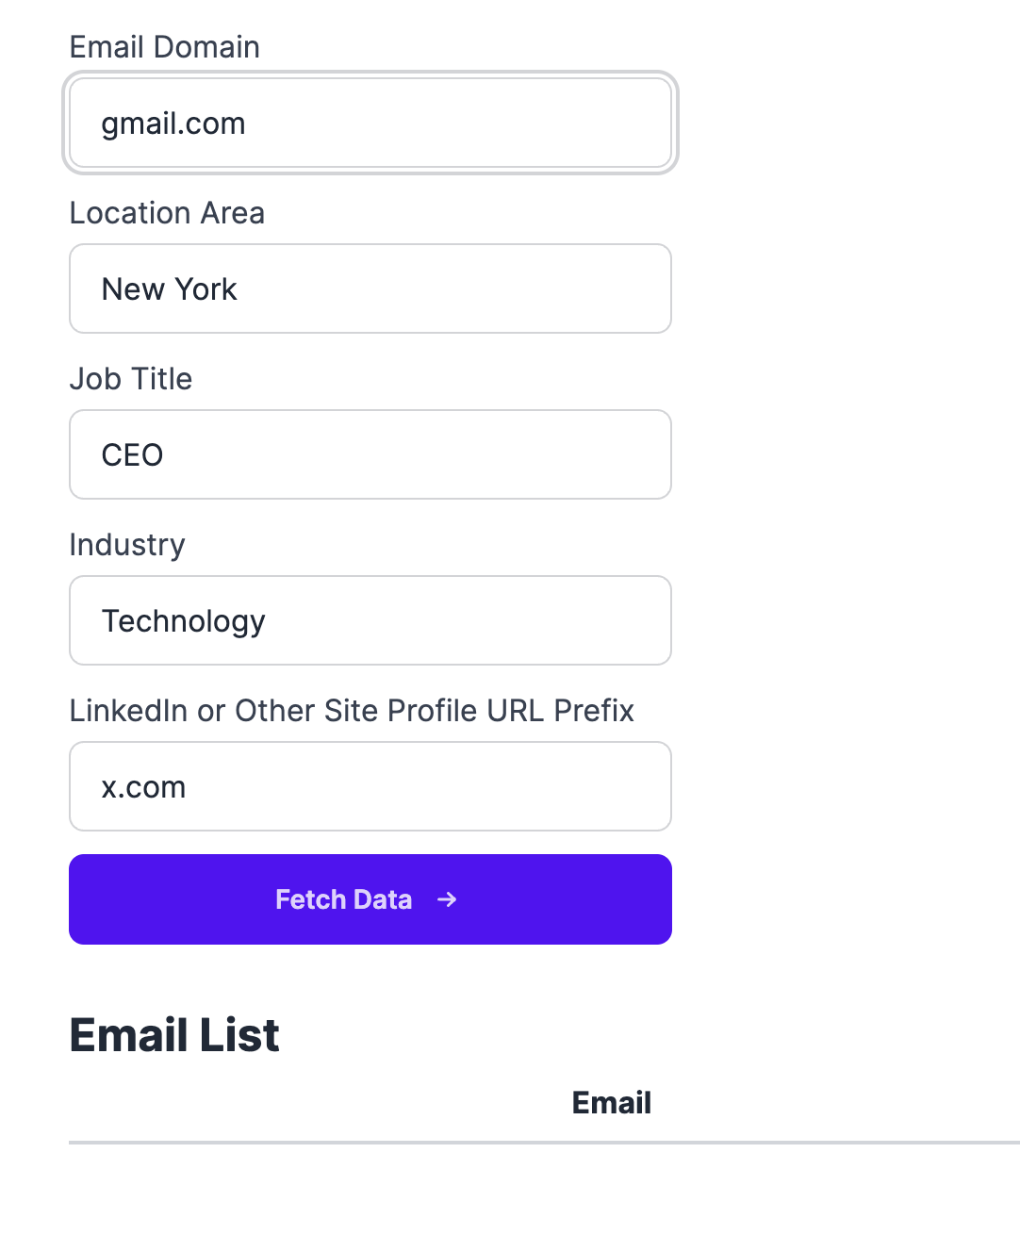This screenshot has width=1020, height=1235.
Task: Place cursor on the CEO text
Action: pyautogui.click(x=133, y=455)
